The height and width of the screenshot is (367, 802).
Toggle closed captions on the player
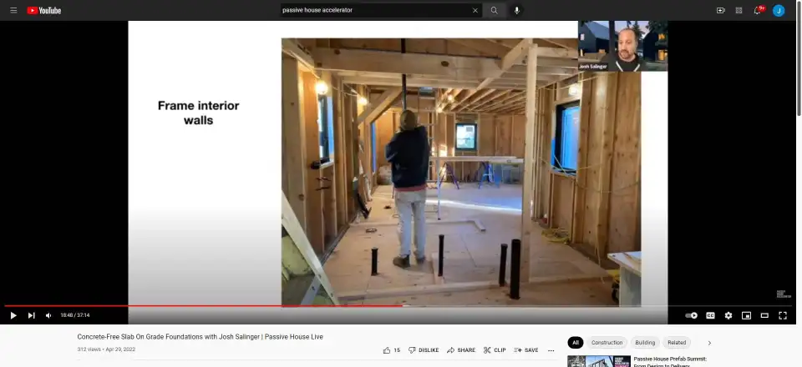[710, 315]
